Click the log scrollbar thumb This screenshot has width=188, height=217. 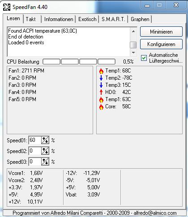133,45
